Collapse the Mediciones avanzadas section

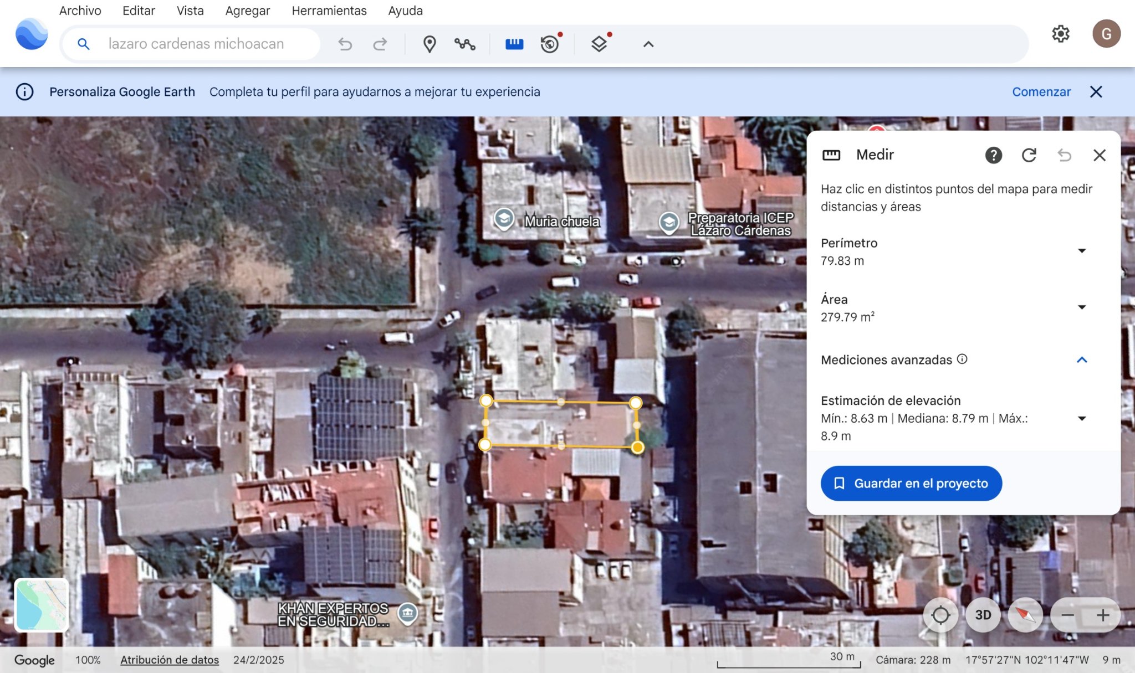(1082, 360)
